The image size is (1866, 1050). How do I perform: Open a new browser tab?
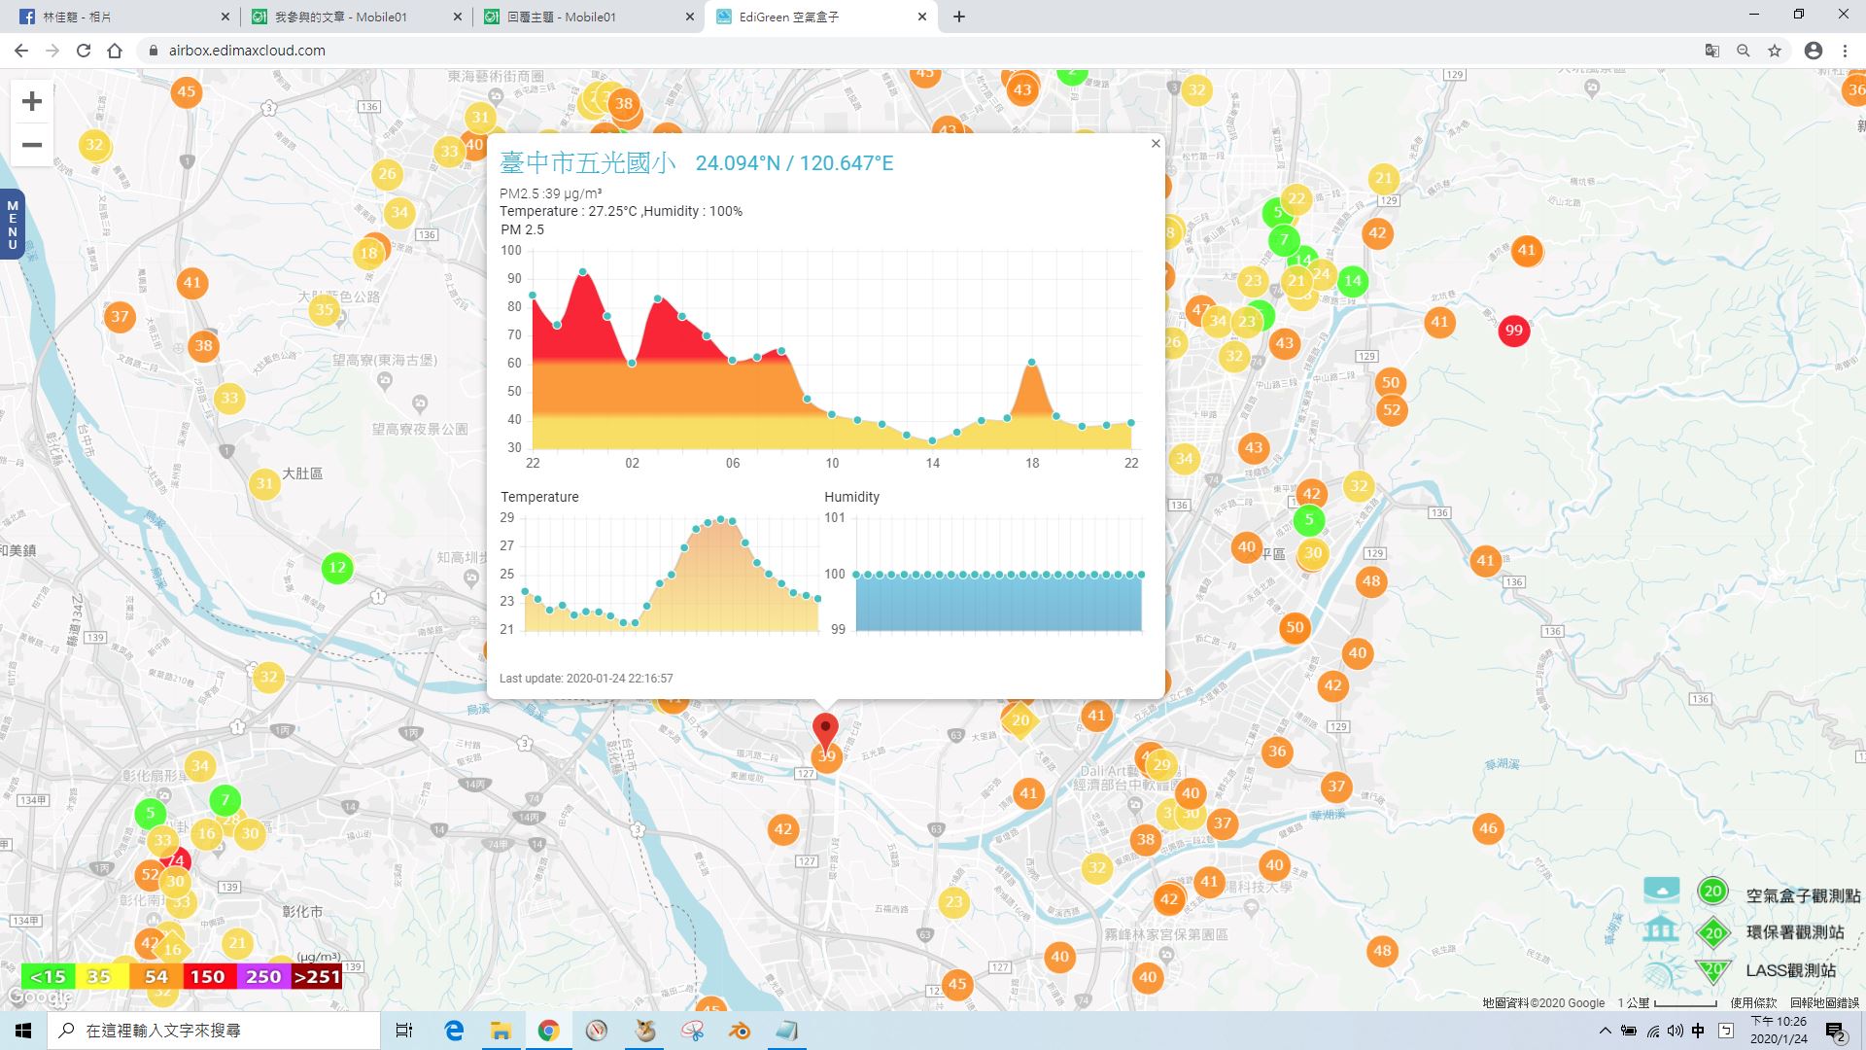(x=958, y=17)
